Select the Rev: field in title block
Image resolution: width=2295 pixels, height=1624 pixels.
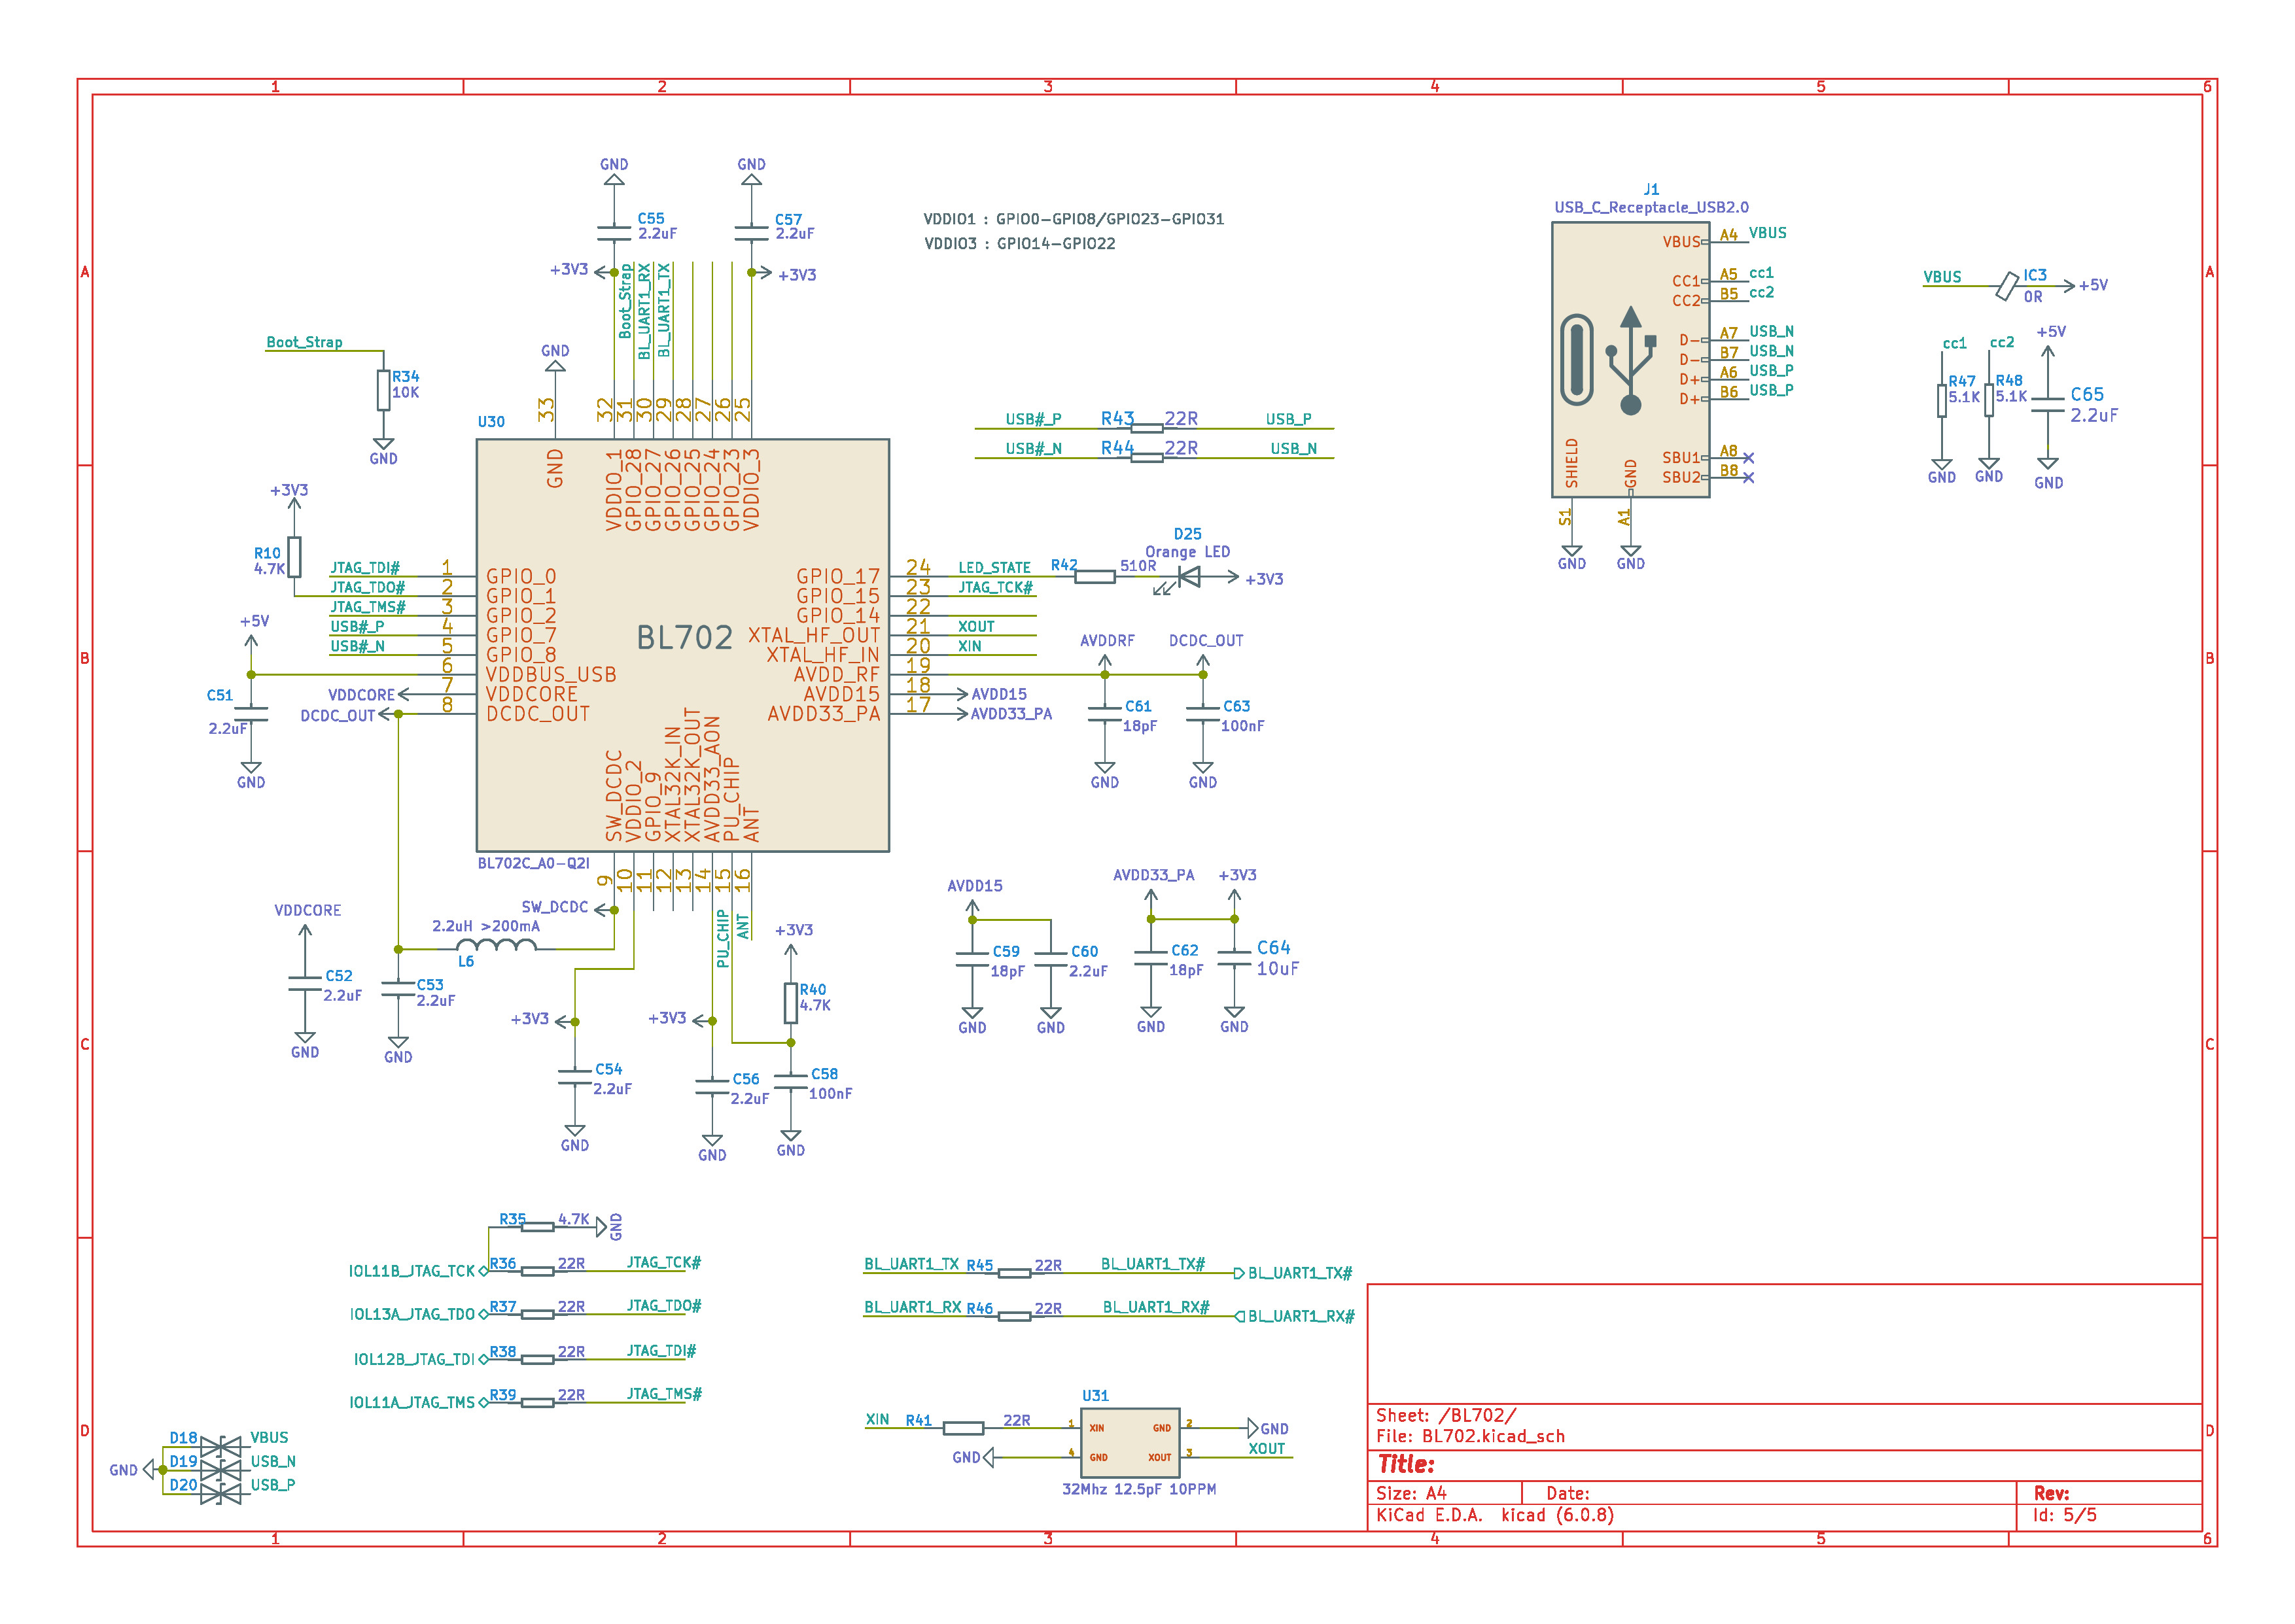coord(2051,1493)
